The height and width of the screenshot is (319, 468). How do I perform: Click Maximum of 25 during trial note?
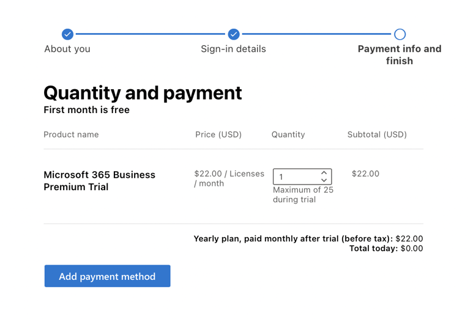303,194
